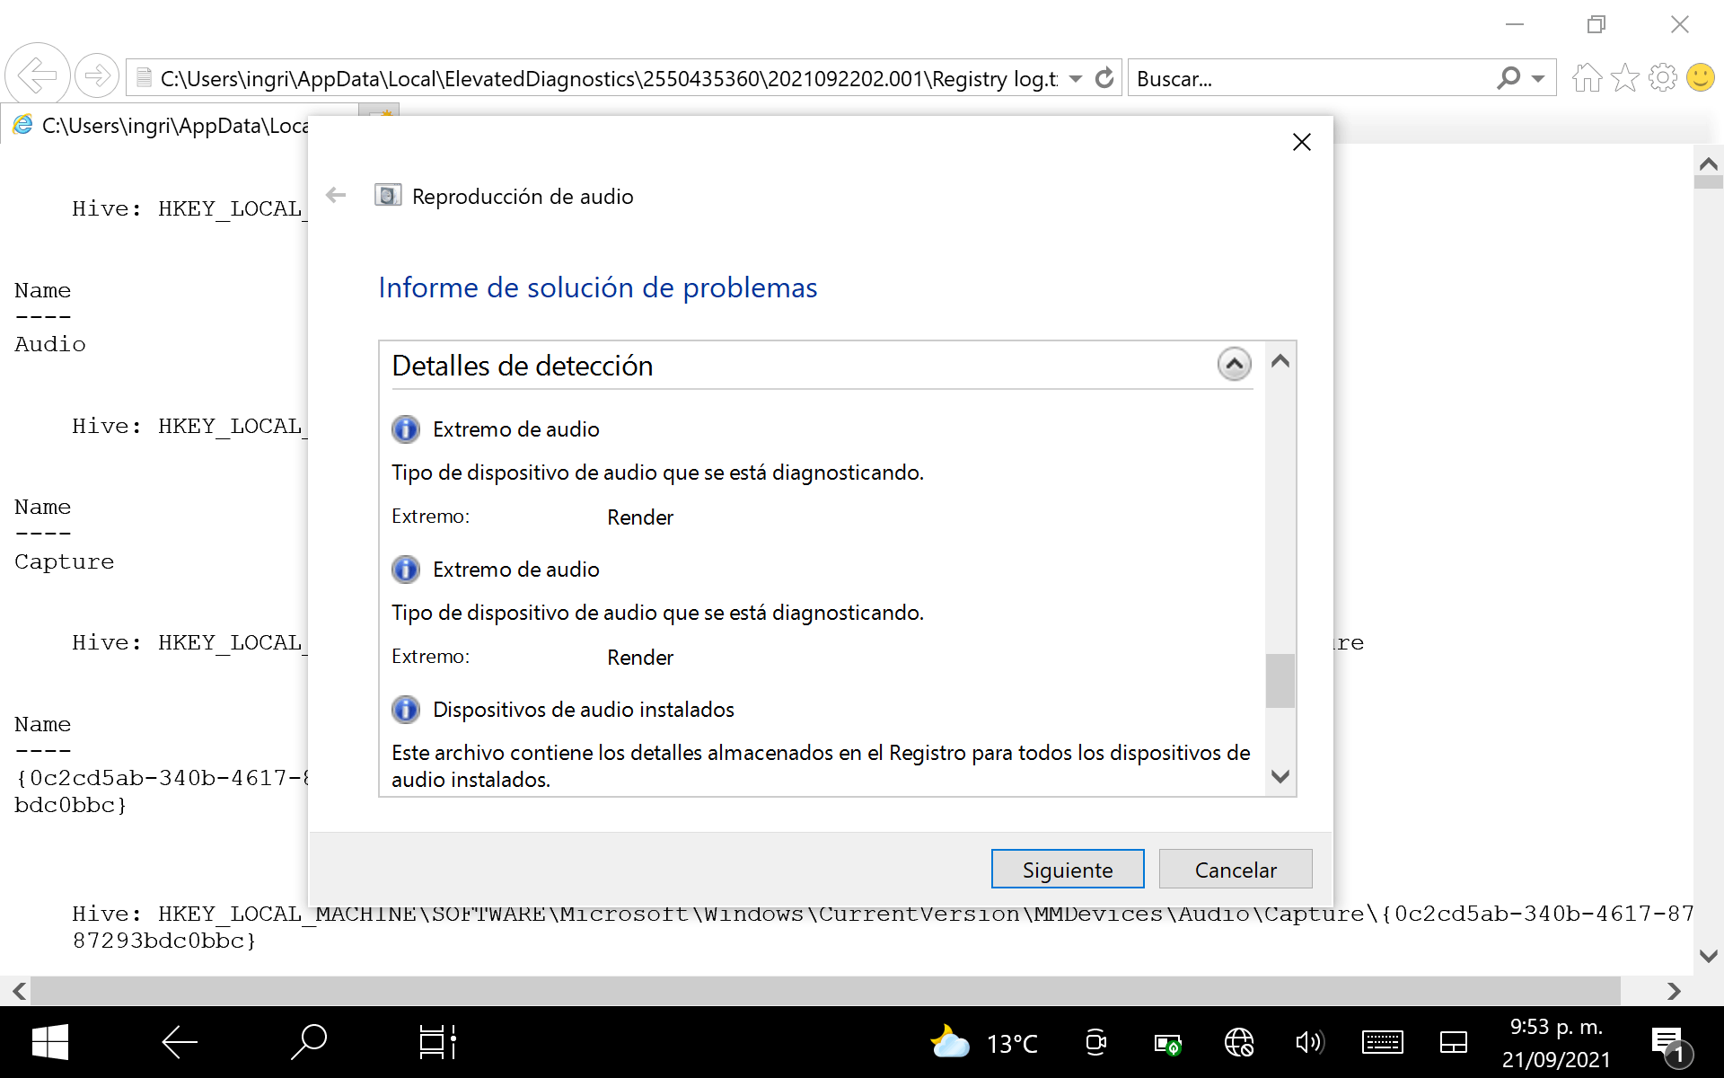Click back arrow in troubleshooter dialog
The height and width of the screenshot is (1078, 1724).
click(336, 196)
